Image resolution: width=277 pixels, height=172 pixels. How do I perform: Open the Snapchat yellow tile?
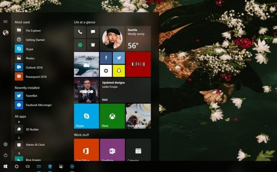point(118,71)
